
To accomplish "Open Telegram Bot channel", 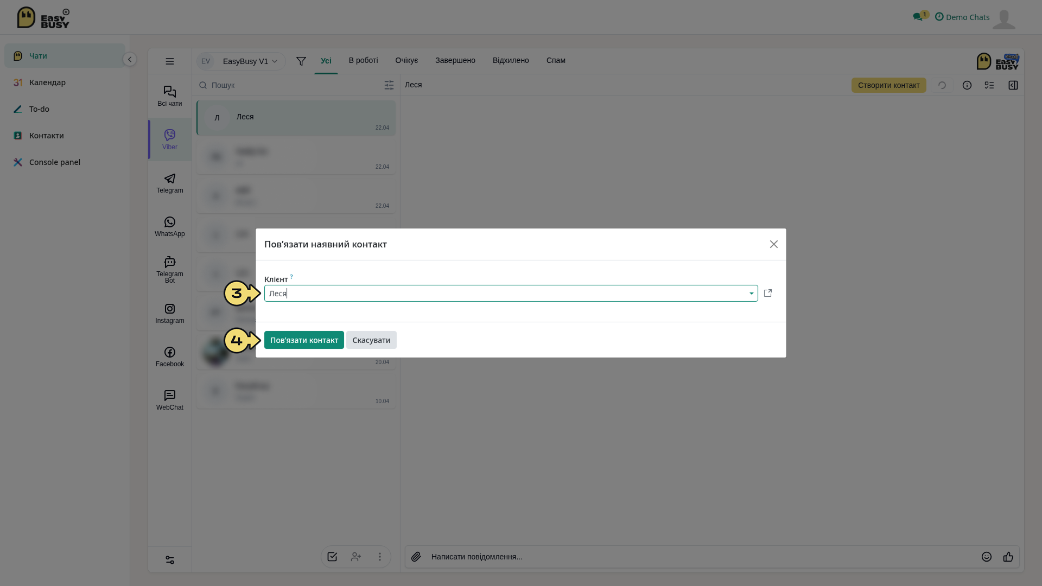I will (170, 270).
